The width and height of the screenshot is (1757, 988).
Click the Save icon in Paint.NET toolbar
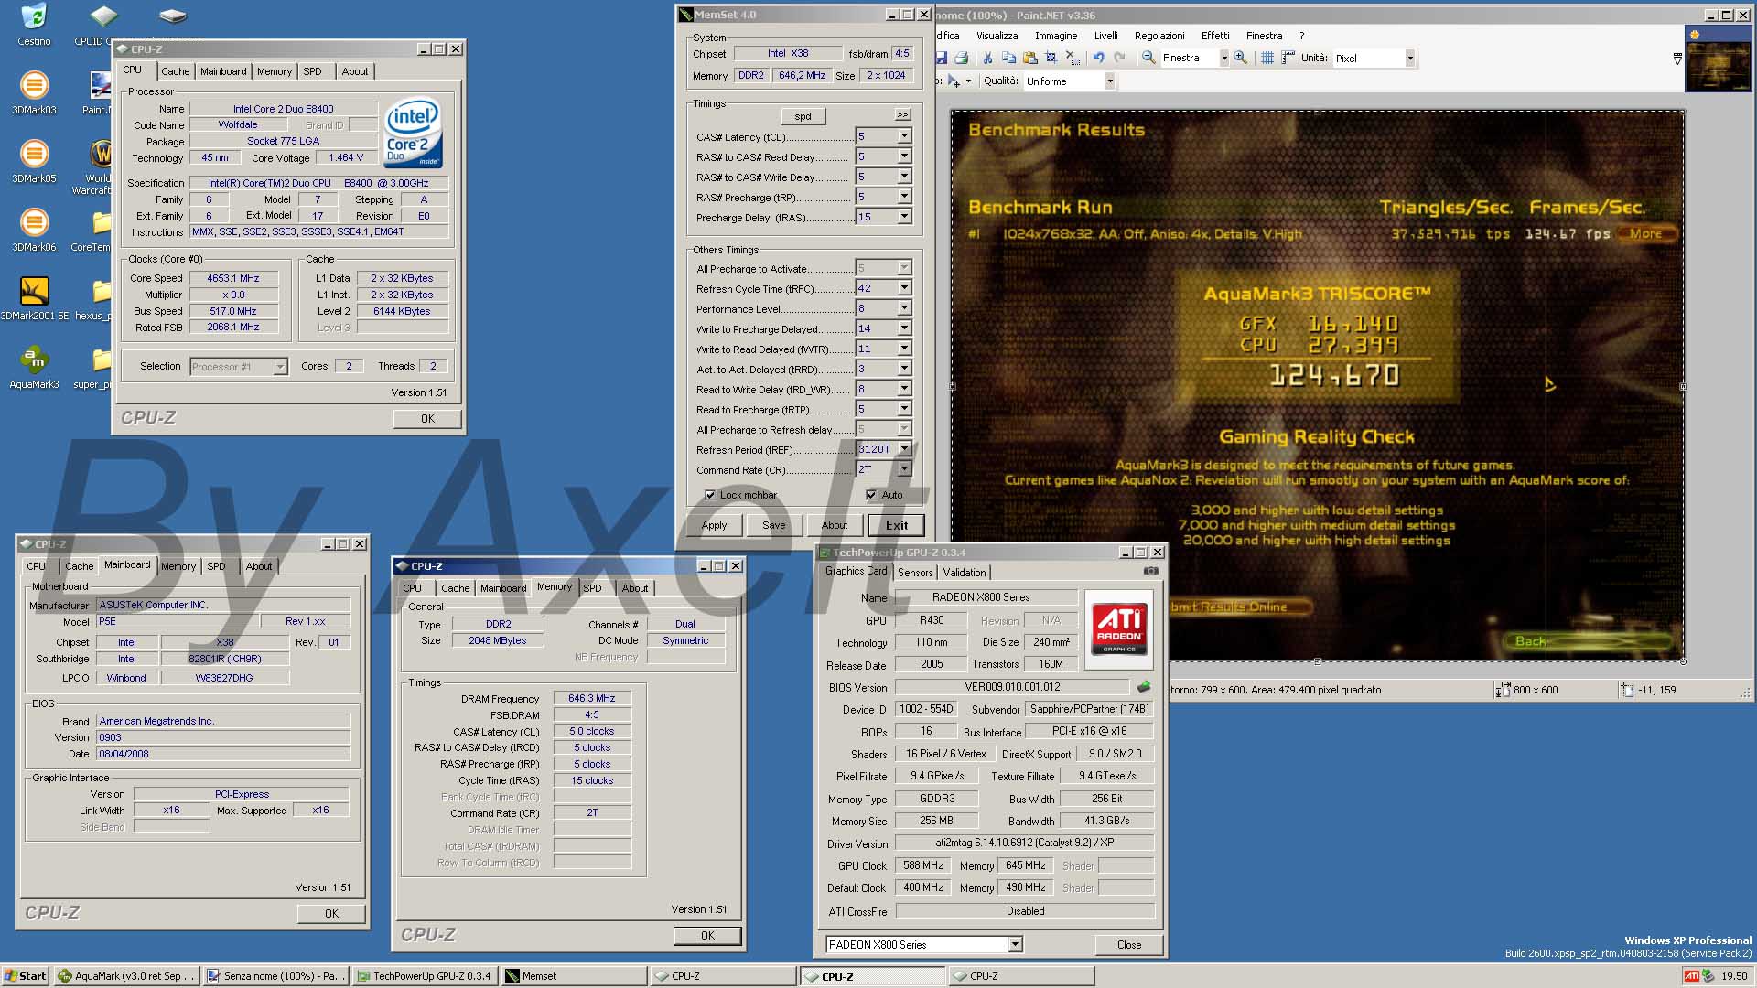pyautogui.click(x=941, y=58)
